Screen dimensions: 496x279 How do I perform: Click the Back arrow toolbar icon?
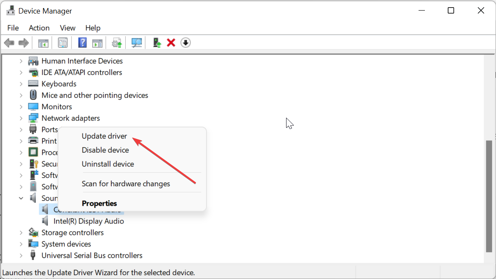tap(9, 43)
